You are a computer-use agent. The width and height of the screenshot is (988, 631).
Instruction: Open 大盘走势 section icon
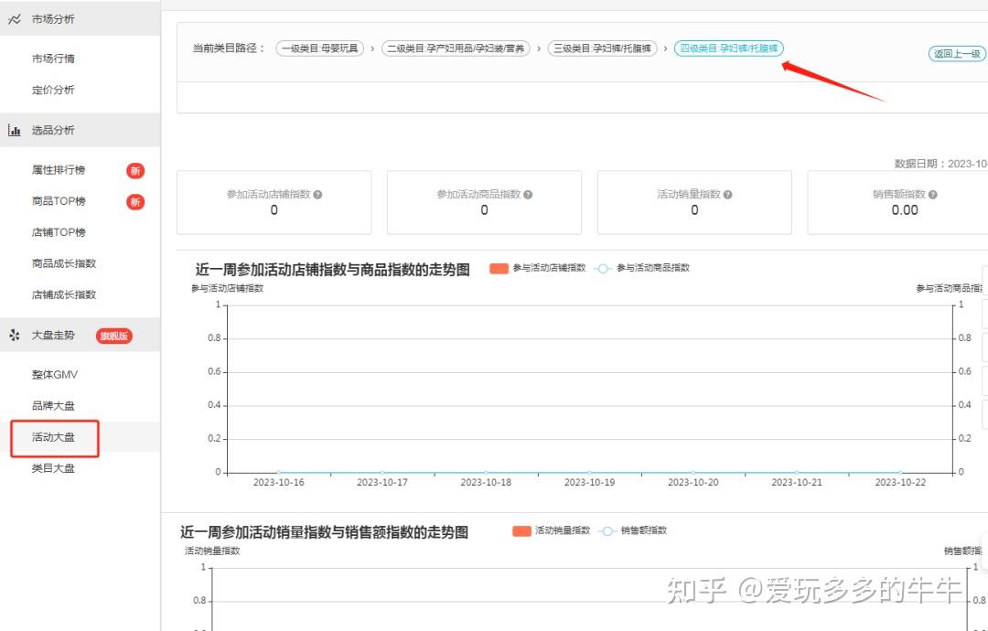point(15,335)
